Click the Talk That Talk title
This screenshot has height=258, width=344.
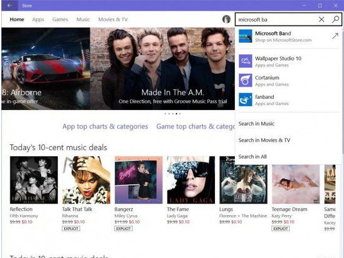coord(77,210)
